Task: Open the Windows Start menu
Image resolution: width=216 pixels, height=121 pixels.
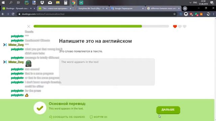Action: [3, 3]
